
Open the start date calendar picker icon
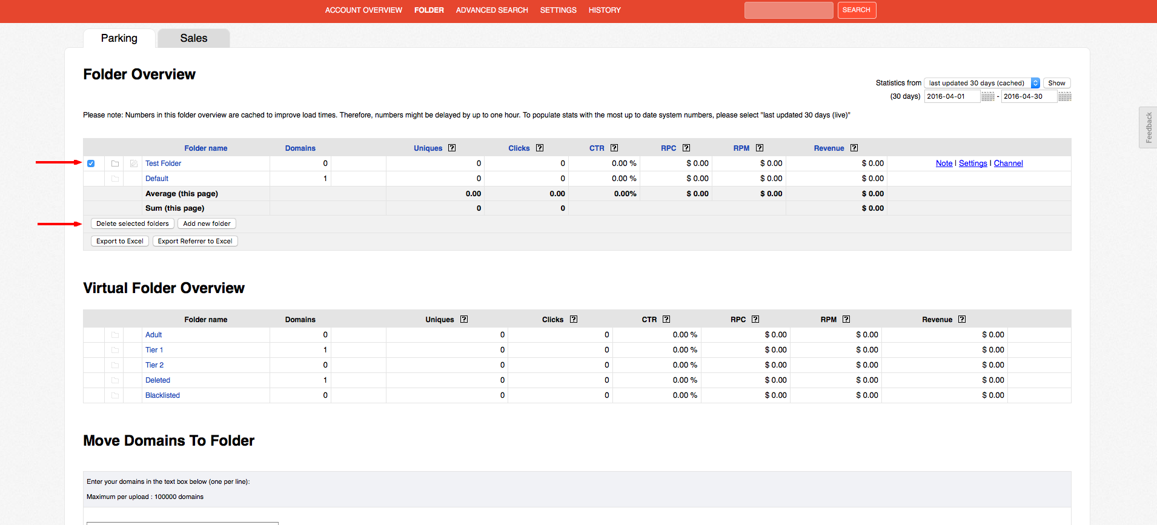(987, 97)
